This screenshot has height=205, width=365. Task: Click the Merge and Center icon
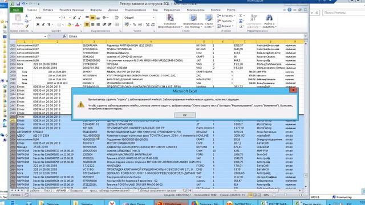click(x=117, y=24)
